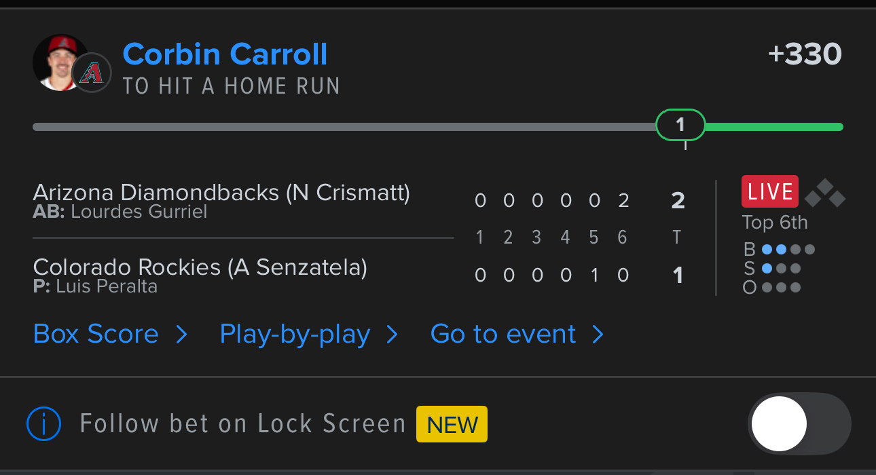Click the chevron next to Box Score
This screenshot has width=876, height=475.
tap(181, 335)
